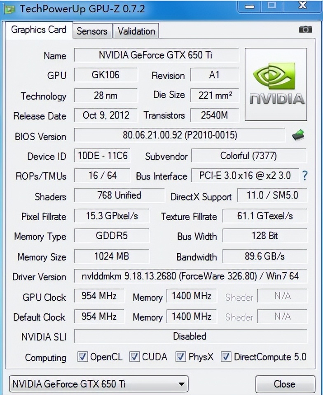Click the Driver Version text field

tap(190, 276)
